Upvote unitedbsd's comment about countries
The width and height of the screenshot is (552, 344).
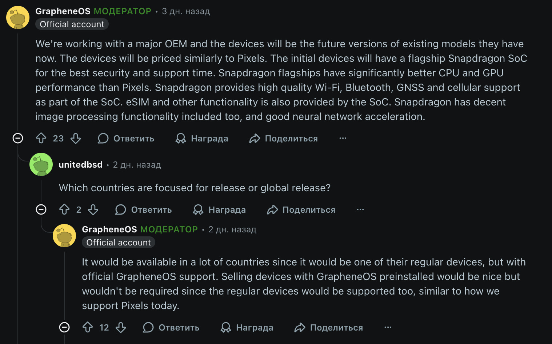pos(64,209)
